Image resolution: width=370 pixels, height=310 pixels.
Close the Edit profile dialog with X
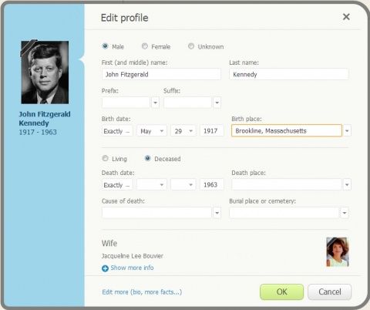point(346,17)
